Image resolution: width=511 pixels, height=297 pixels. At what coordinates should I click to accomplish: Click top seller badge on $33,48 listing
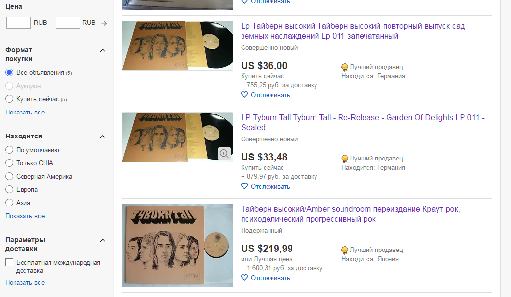[345, 159]
